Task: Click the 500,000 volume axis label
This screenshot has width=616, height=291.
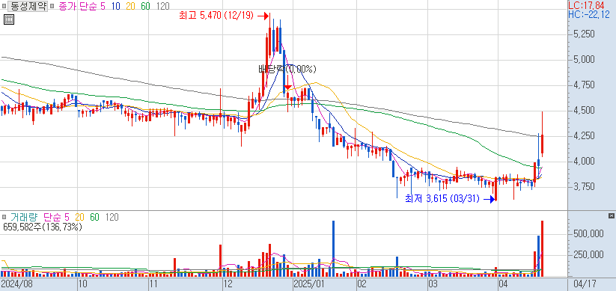Action: (x=588, y=233)
